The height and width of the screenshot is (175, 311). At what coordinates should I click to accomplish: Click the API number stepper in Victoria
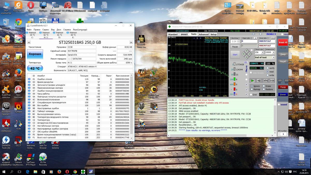point(283,134)
